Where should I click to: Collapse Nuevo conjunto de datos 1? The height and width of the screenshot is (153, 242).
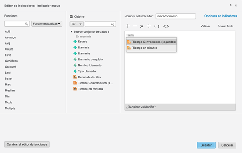tap(71, 31)
